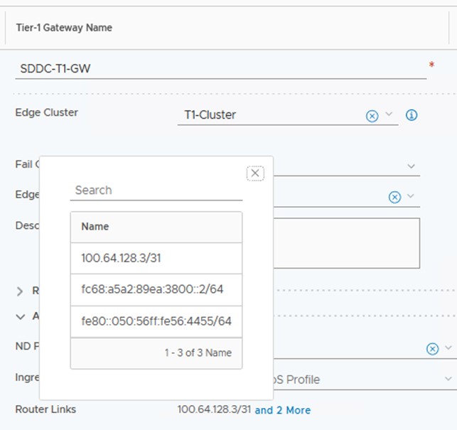
Task: Click the Search field in the popup
Action: (x=156, y=190)
